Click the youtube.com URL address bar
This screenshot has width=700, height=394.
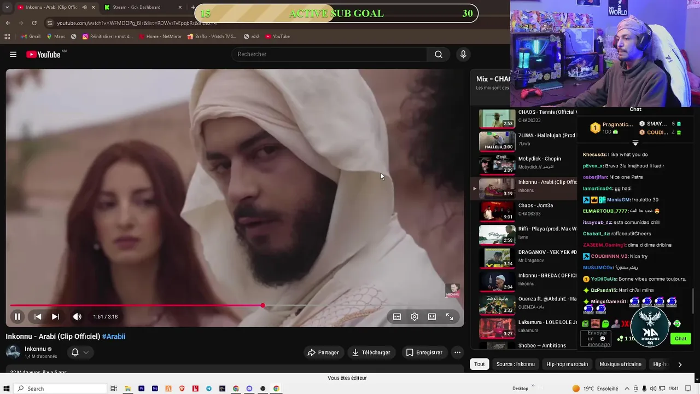click(137, 23)
